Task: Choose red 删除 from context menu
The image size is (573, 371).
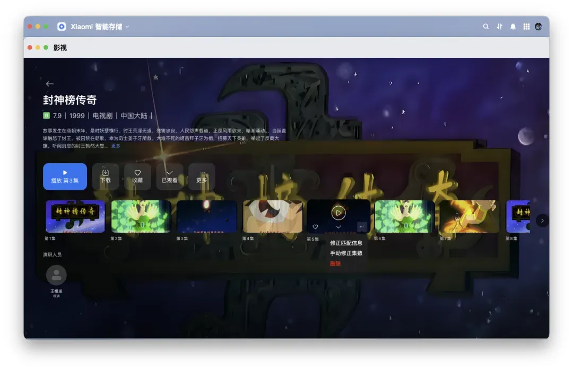Action: (x=335, y=263)
